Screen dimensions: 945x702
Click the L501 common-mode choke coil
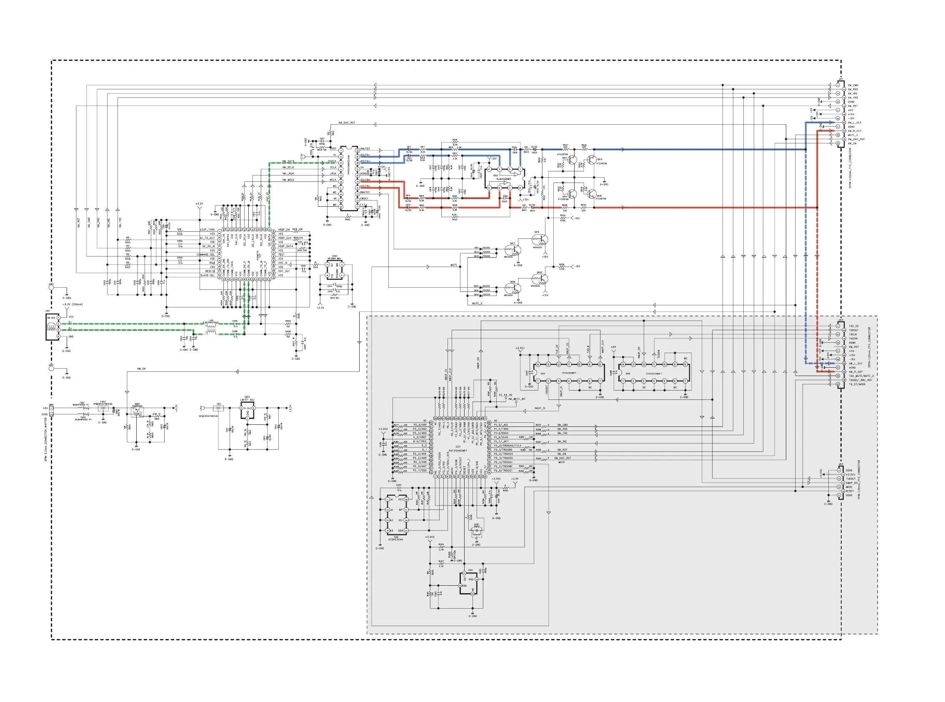pos(211,328)
